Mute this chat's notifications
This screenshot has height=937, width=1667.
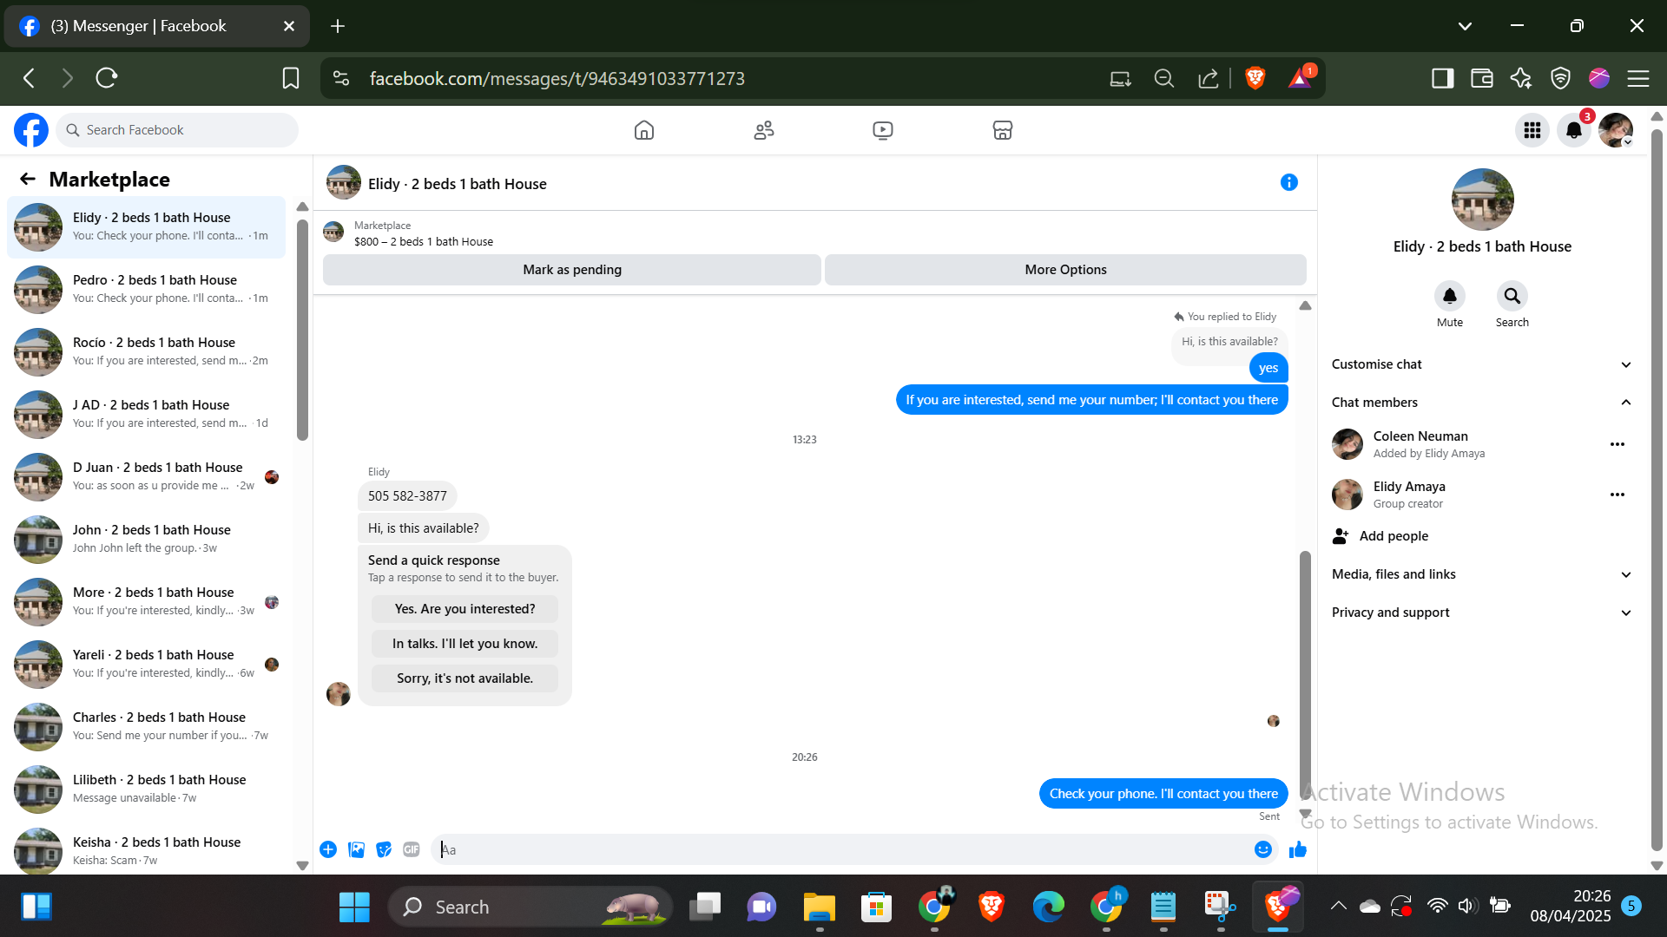[1449, 296]
